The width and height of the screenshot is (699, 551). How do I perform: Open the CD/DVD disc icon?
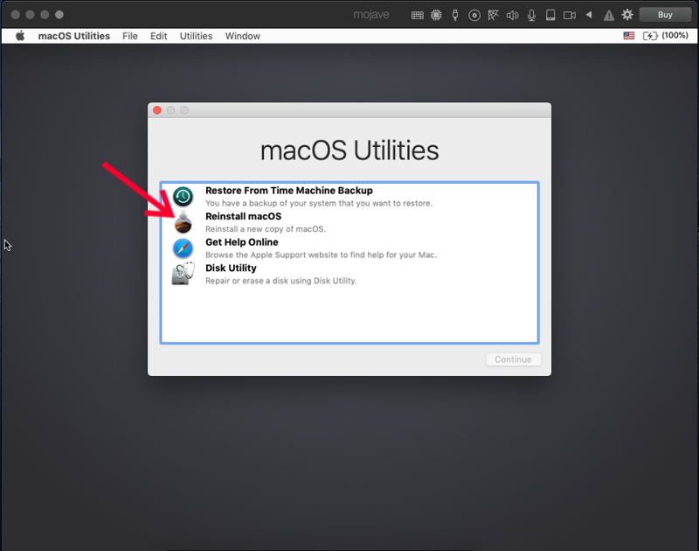pyautogui.click(x=474, y=15)
